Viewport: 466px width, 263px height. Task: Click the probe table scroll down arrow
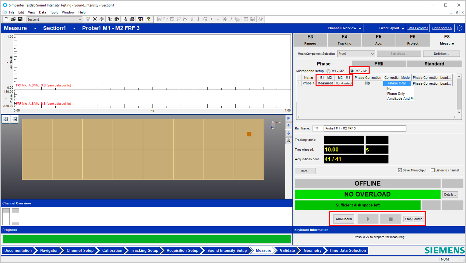pos(459,112)
